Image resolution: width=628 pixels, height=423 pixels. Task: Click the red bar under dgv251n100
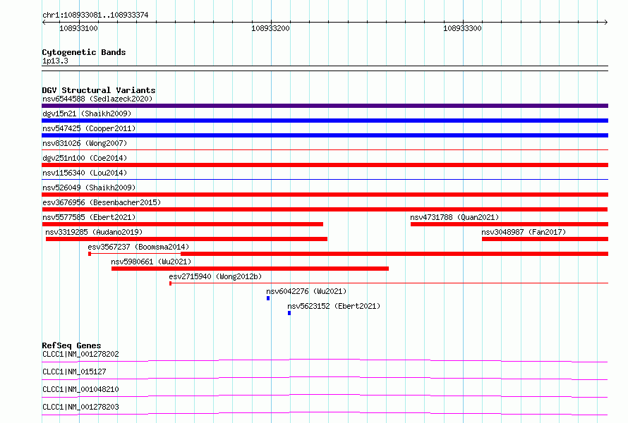click(325, 165)
